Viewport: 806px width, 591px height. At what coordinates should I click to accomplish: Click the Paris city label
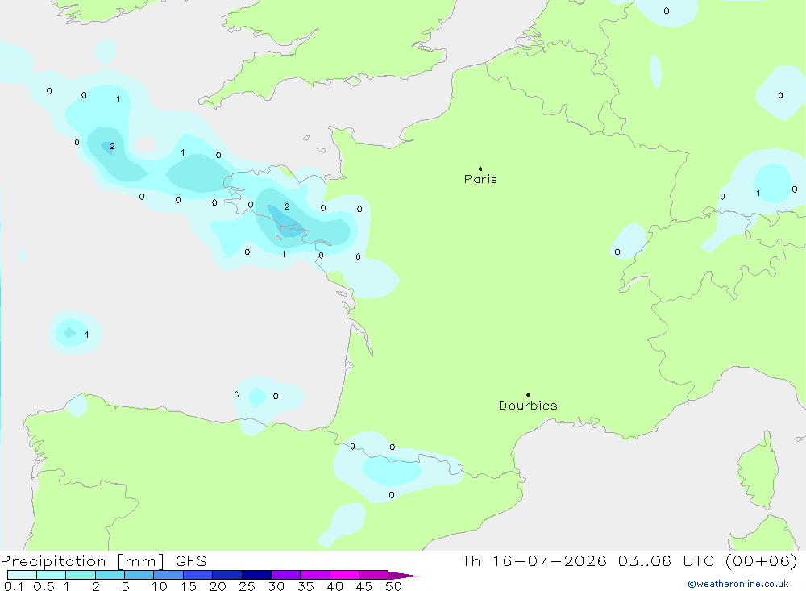[480, 179]
